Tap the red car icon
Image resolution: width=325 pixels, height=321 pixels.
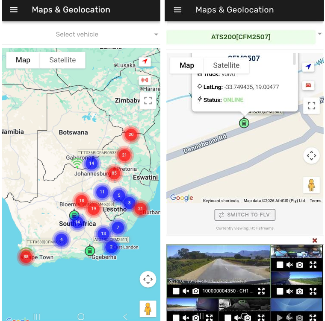[308, 85]
